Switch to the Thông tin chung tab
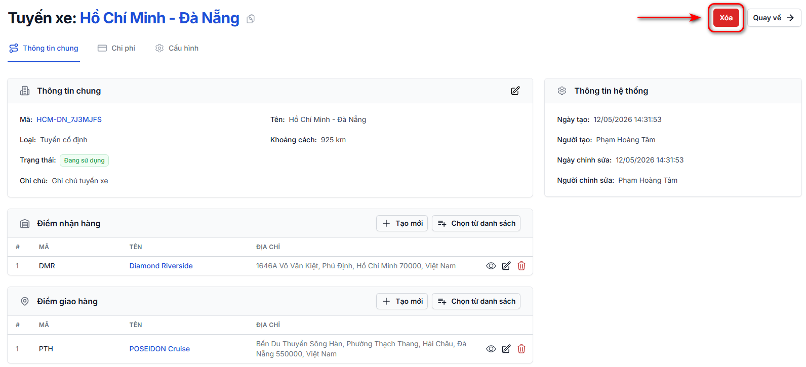The width and height of the screenshot is (806, 367). coord(44,48)
